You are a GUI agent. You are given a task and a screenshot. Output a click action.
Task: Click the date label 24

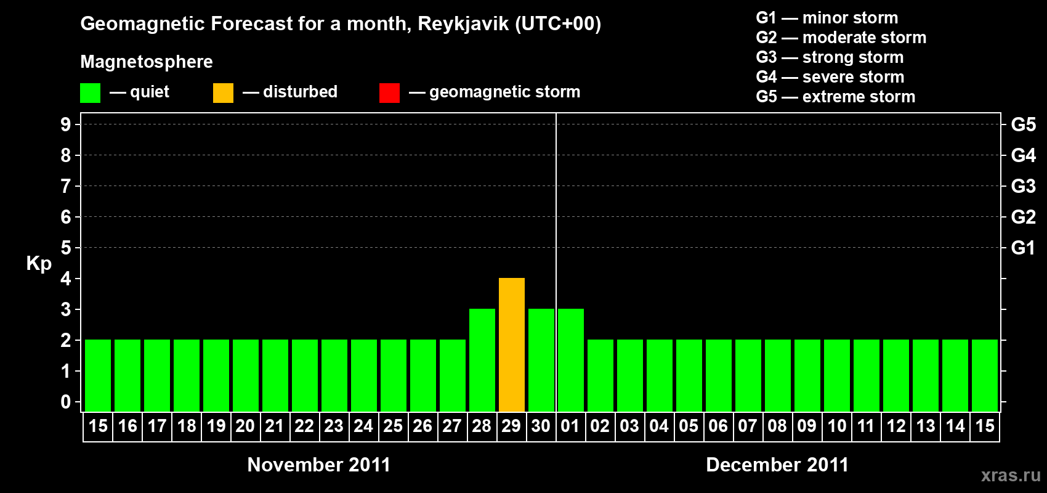click(363, 426)
